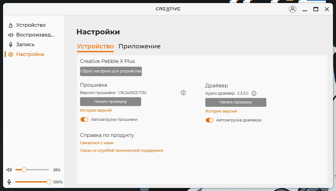Click the 100% microphone level value
Screen dimensions: 336x191
[x=58, y=182]
